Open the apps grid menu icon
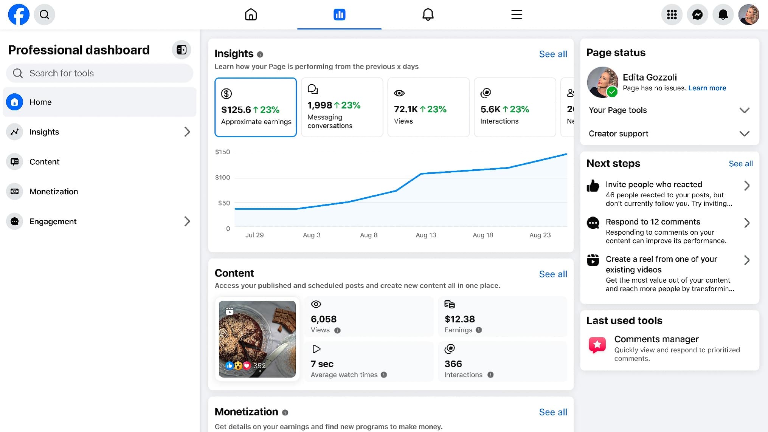This screenshot has height=432, width=768. tap(672, 14)
